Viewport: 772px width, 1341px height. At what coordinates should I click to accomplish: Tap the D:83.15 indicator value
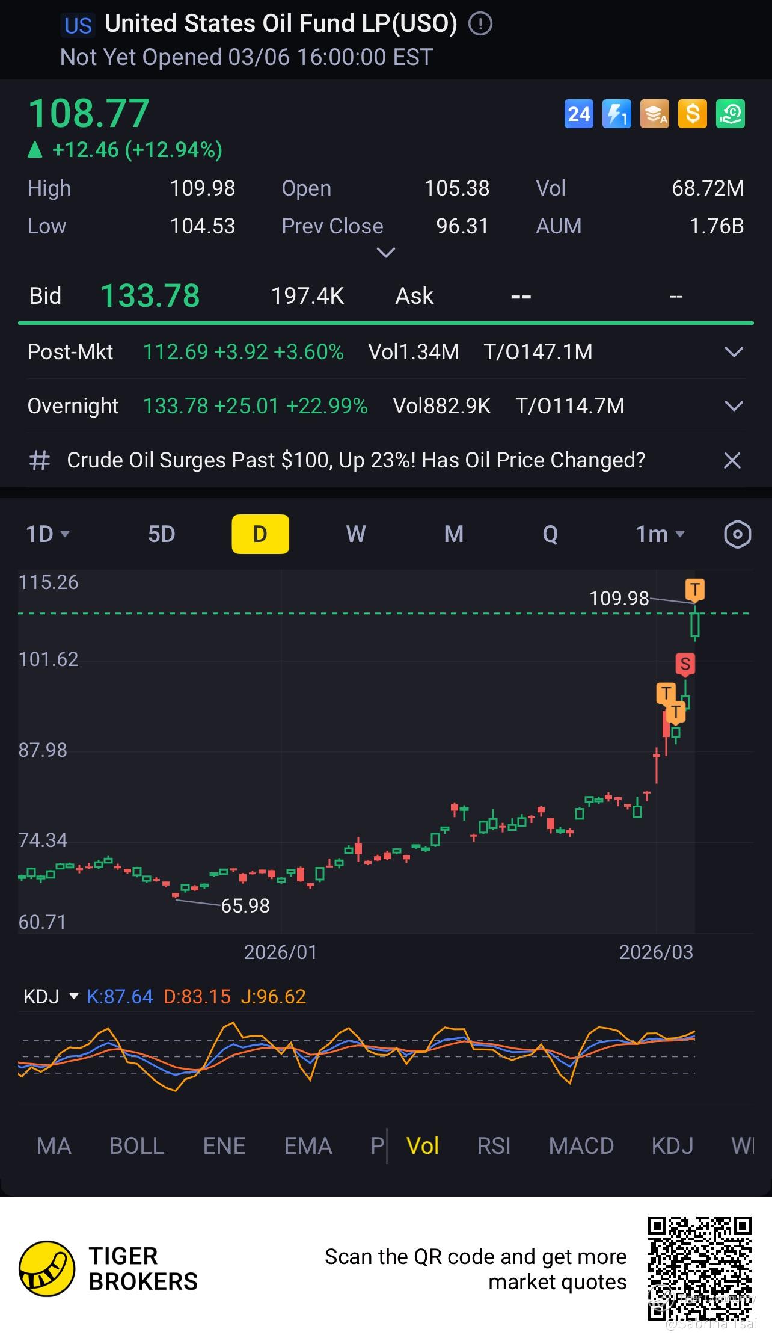pyautogui.click(x=197, y=997)
